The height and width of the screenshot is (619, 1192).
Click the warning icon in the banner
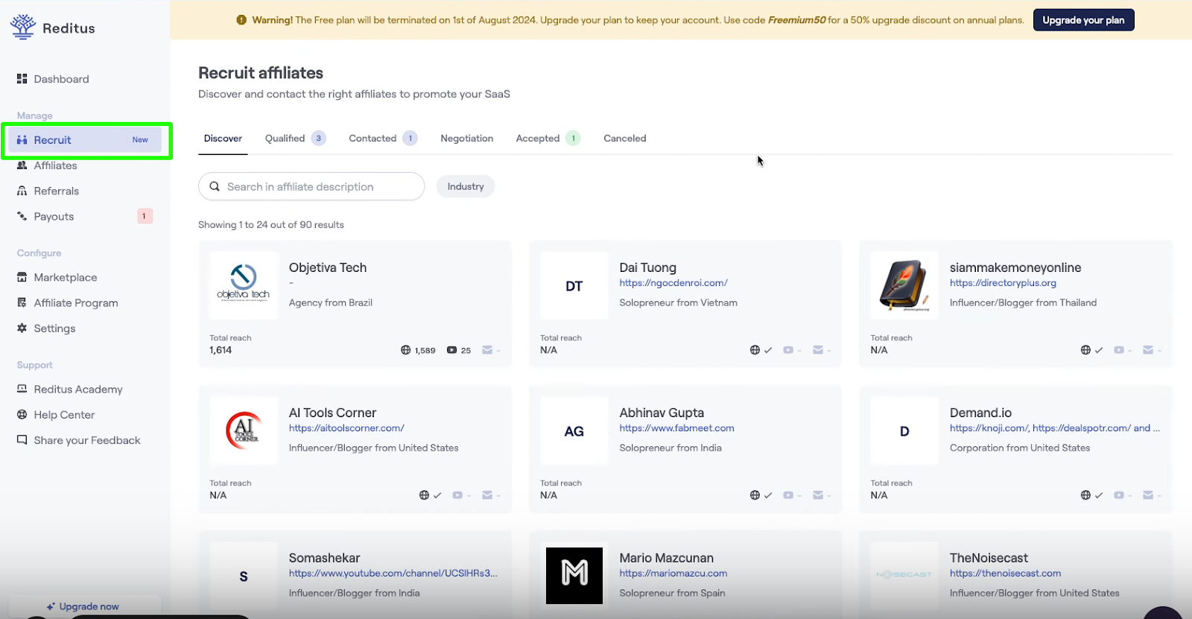(241, 20)
